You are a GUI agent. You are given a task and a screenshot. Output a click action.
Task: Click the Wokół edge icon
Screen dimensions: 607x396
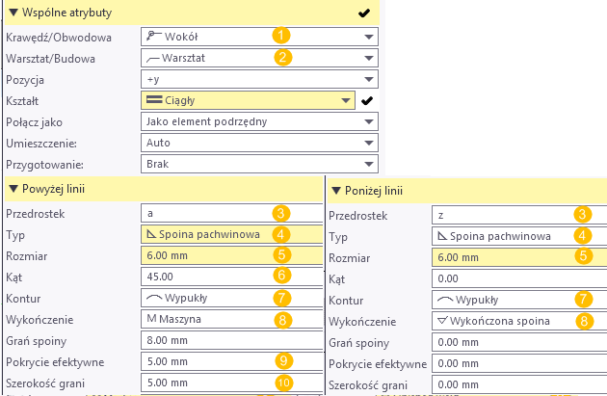pos(152,37)
